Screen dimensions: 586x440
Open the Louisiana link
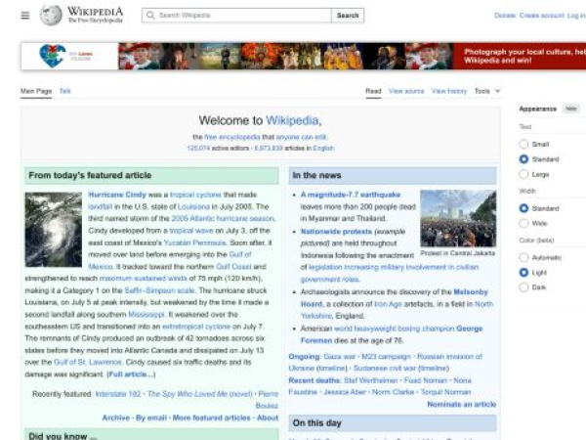point(193,206)
